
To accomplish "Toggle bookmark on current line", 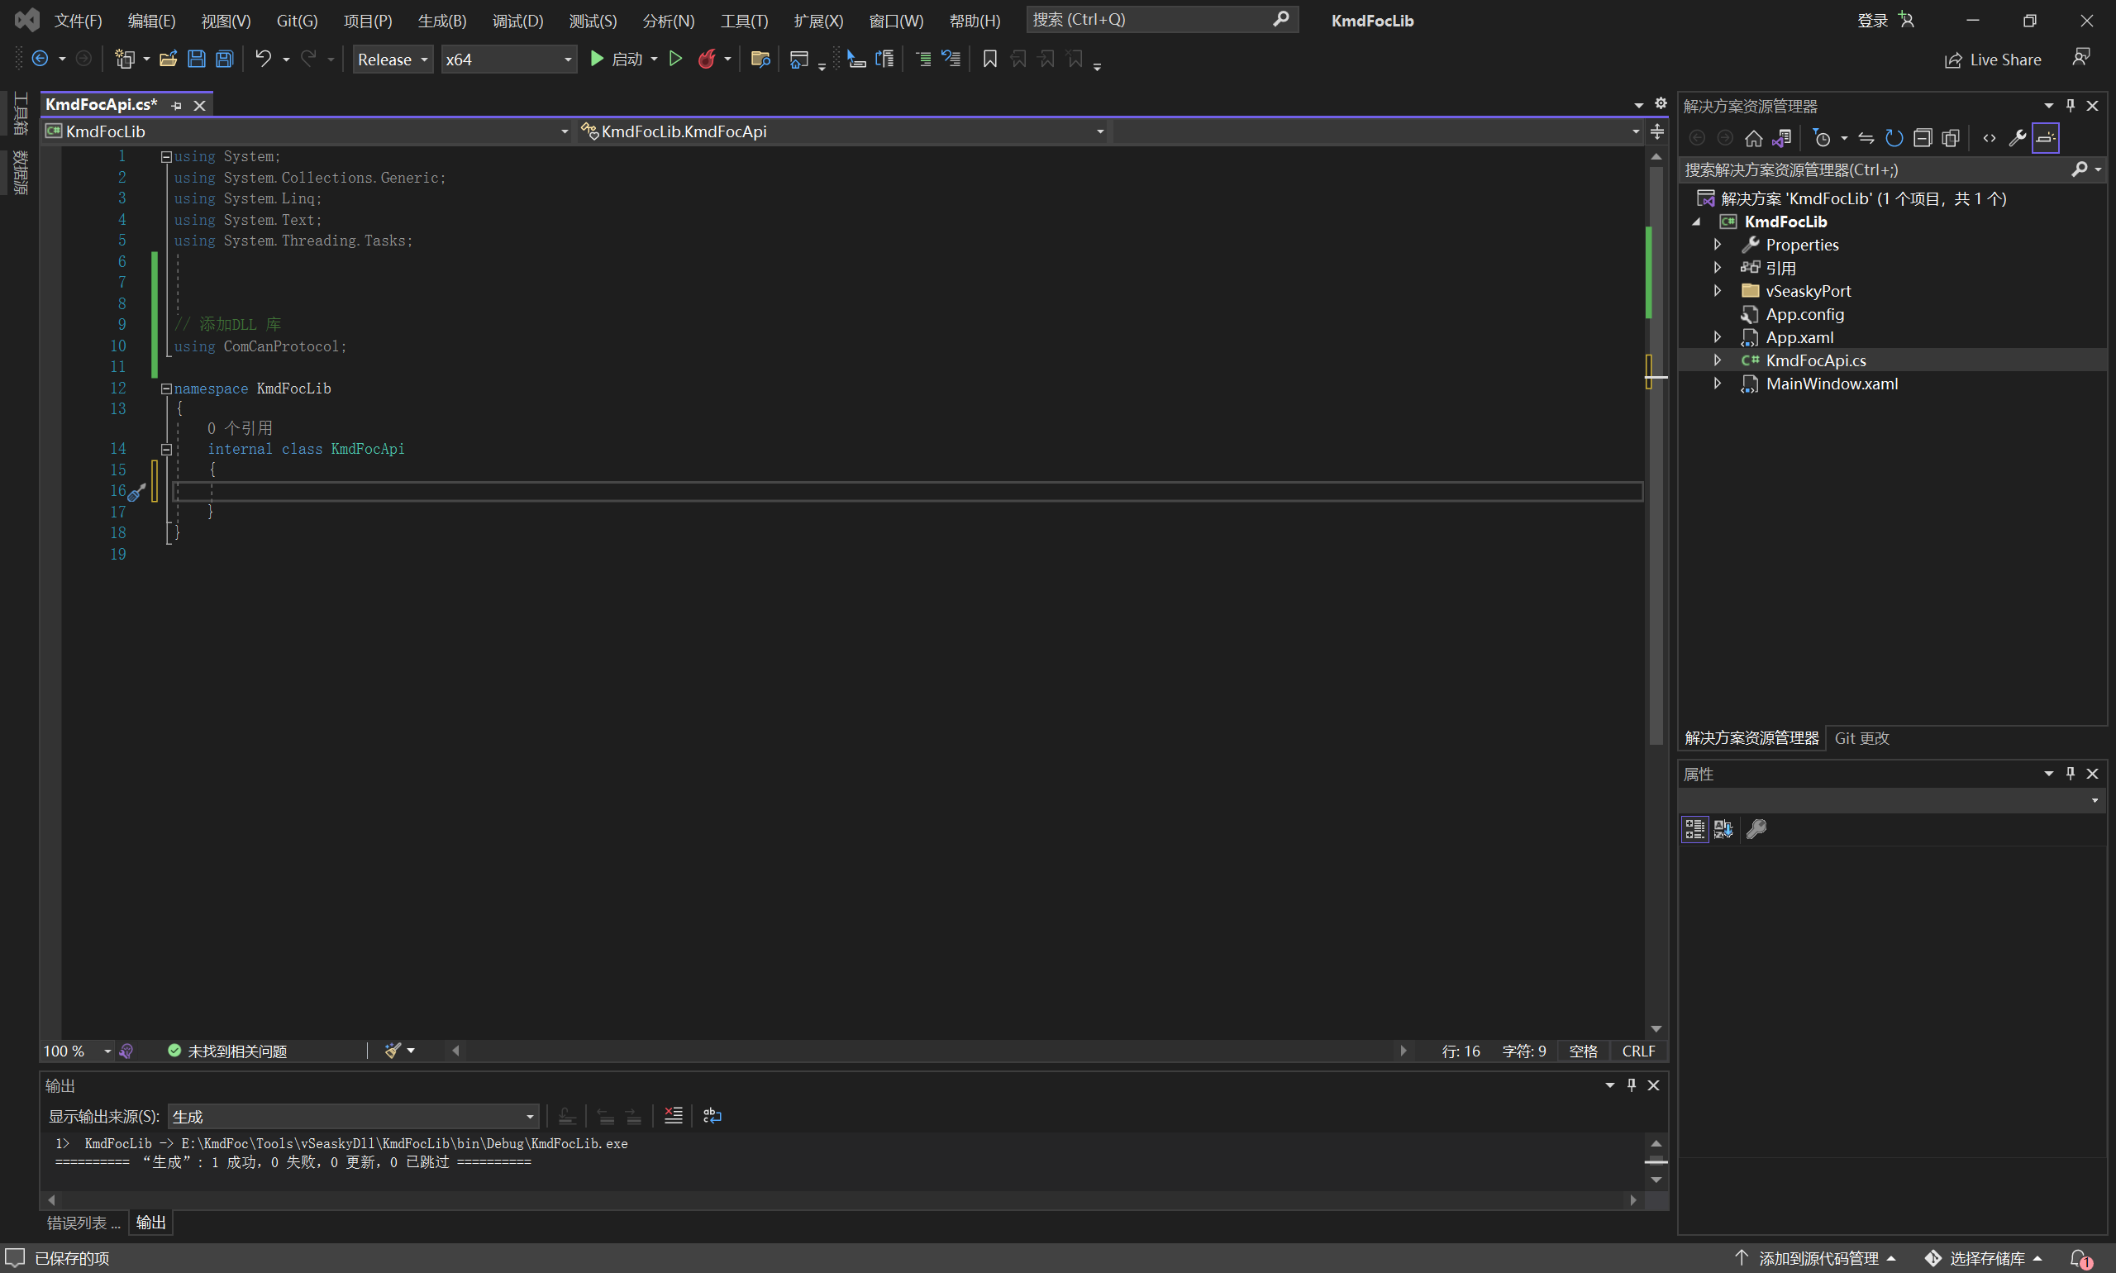I will pos(989,60).
